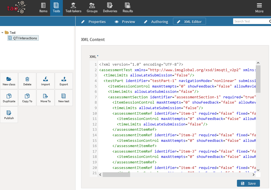Open the Items section

click(43, 7)
